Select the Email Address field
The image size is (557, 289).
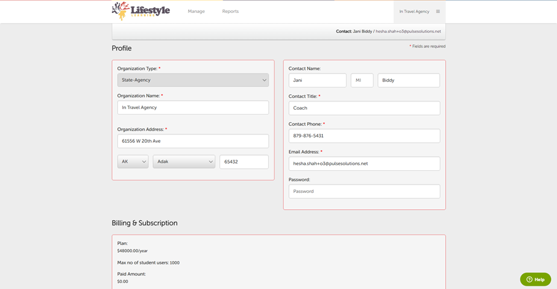point(364,164)
